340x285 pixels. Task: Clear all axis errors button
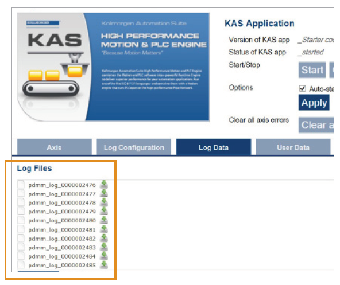click(316, 125)
